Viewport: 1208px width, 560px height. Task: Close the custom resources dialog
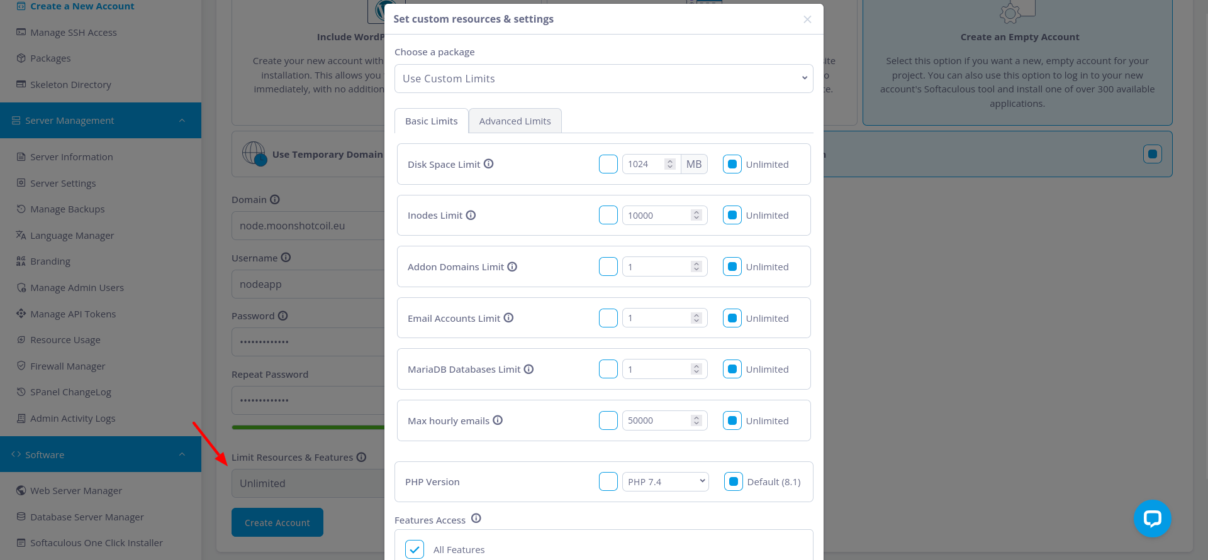807,19
